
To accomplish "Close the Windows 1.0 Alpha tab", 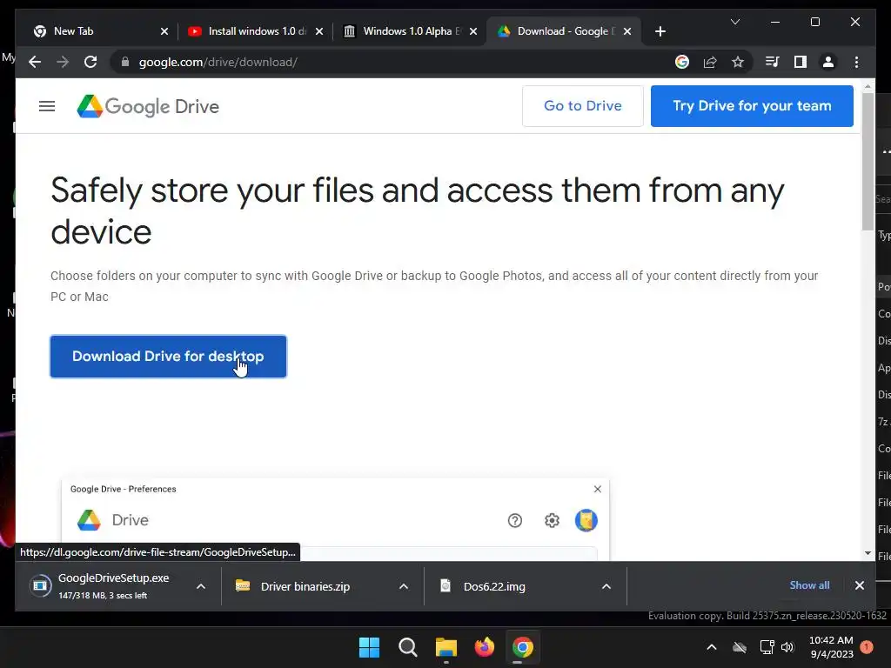I will [x=473, y=31].
